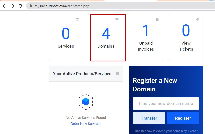The width and height of the screenshot is (215, 134).
Task: Reload the current page
Action: coord(21,6)
